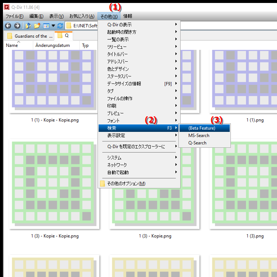Open the お気に入り(A) menu
The image size is (277, 277).
click(82, 16)
